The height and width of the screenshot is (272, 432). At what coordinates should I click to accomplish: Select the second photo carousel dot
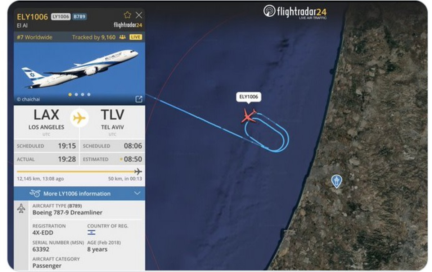(x=76, y=95)
